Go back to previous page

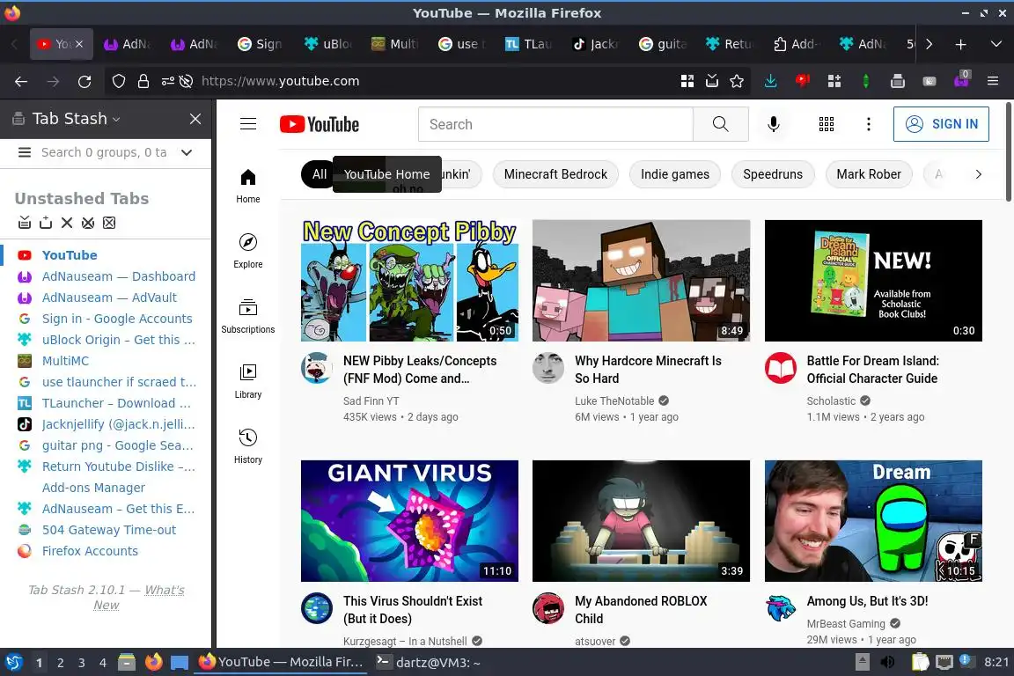pos(21,82)
